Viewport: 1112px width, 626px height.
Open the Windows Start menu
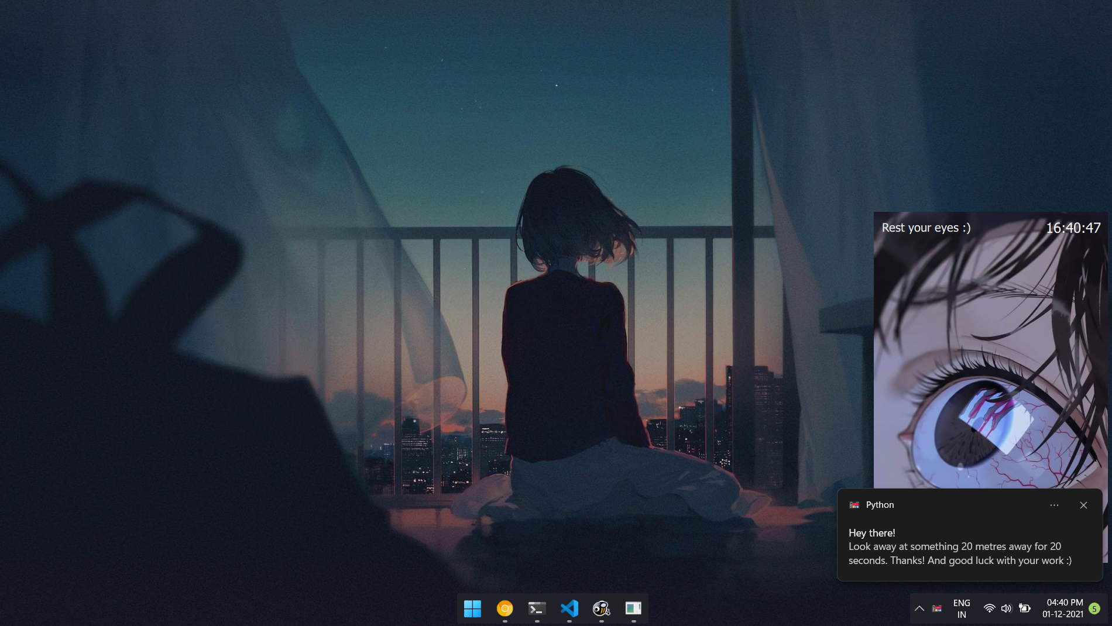pos(472,608)
